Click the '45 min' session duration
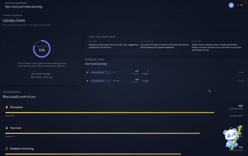 [x=116, y=81]
